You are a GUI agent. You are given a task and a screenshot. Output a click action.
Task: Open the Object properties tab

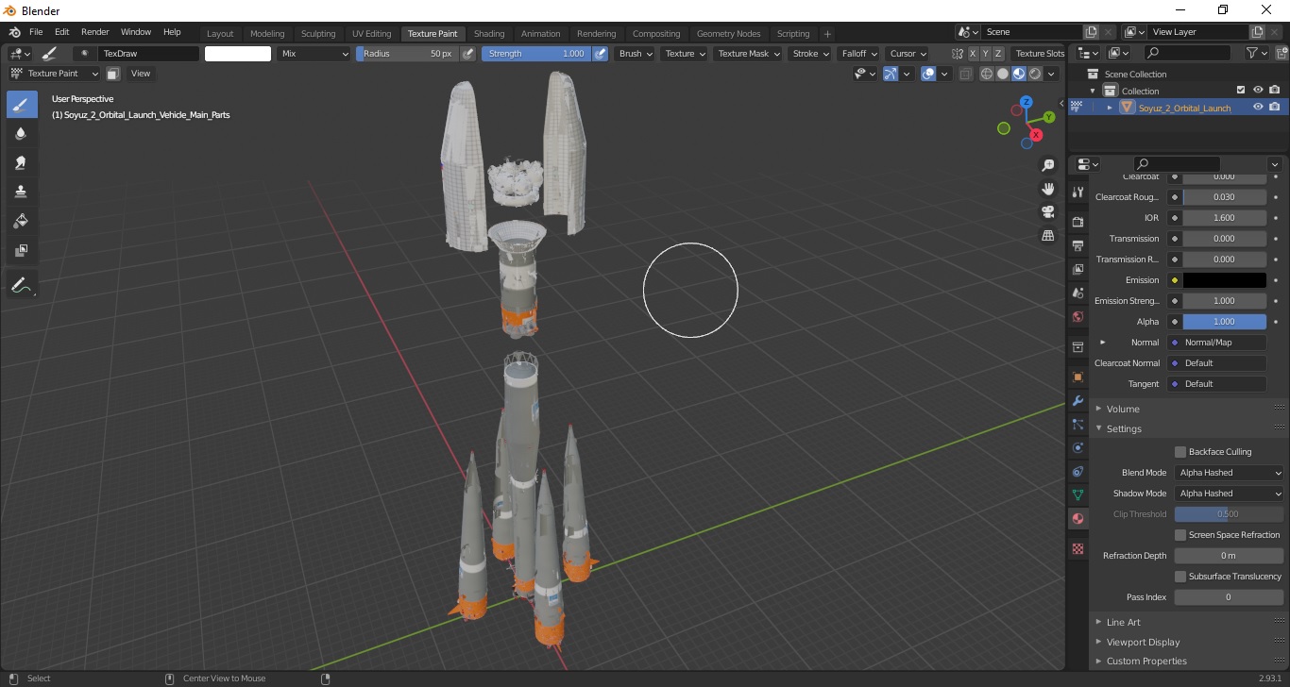click(1078, 377)
